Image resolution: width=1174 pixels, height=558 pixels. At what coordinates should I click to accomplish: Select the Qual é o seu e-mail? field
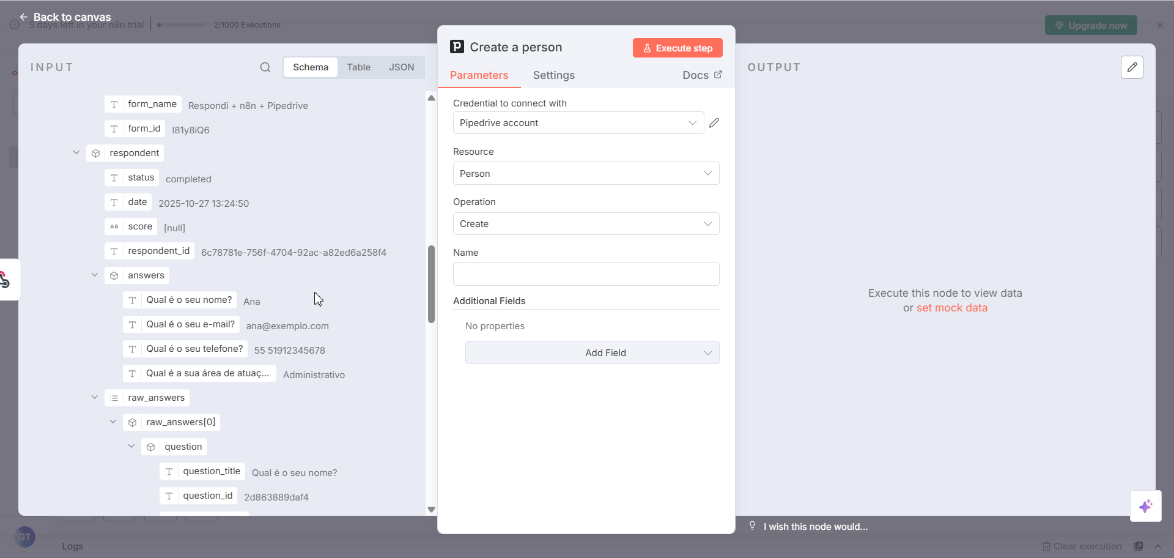pyautogui.click(x=182, y=324)
